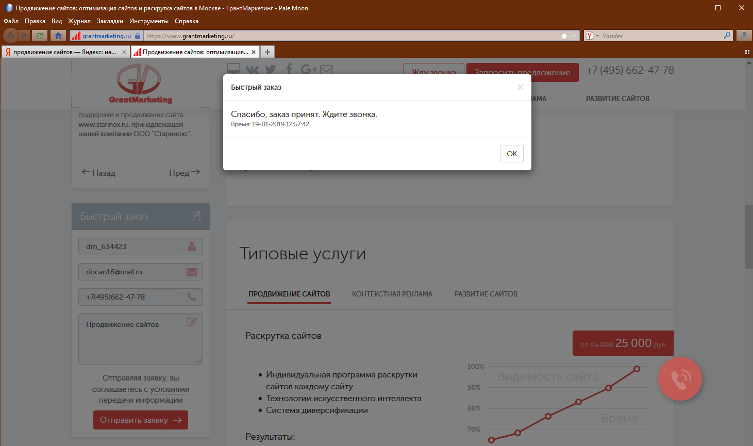Image resolution: width=753 pixels, height=446 pixels.
Task: Close the Быстрый заказ dialog with X
Action: point(520,87)
